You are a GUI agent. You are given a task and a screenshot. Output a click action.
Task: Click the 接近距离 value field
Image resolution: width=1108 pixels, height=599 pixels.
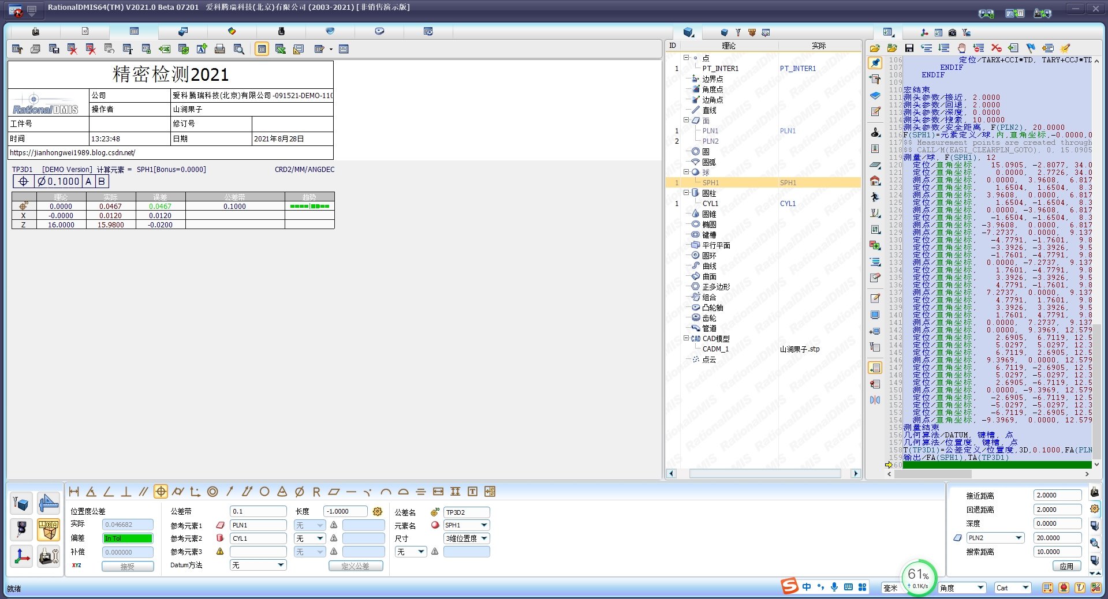coord(1057,495)
